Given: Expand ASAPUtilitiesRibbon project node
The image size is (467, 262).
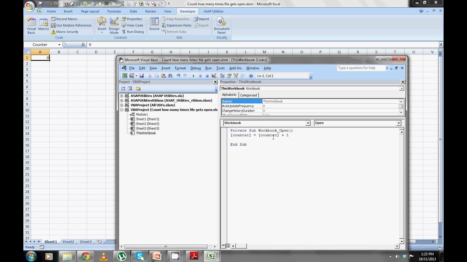Looking at the screenshot, I should tap(121, 100).
